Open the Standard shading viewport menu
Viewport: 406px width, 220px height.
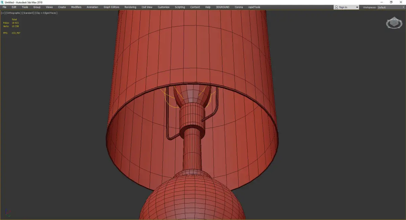pyautogui.click(x=28, y=13)
